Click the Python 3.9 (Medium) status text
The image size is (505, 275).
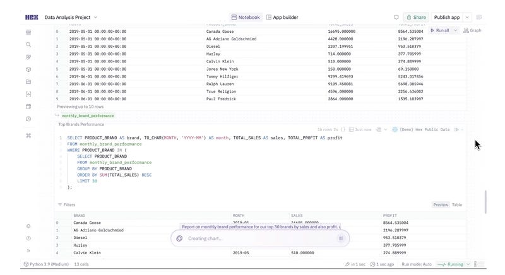49,264
